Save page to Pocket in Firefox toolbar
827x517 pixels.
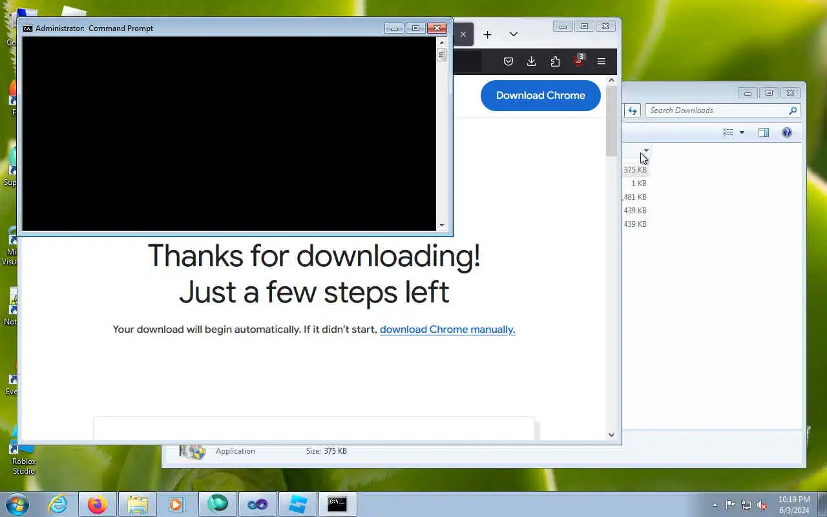(508, 61)
